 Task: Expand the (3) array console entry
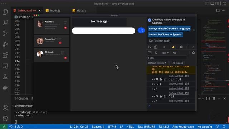point(152,79)
